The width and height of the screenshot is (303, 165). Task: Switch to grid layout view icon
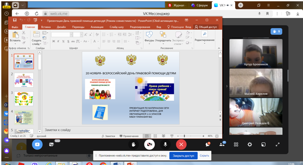coord(236,144)
